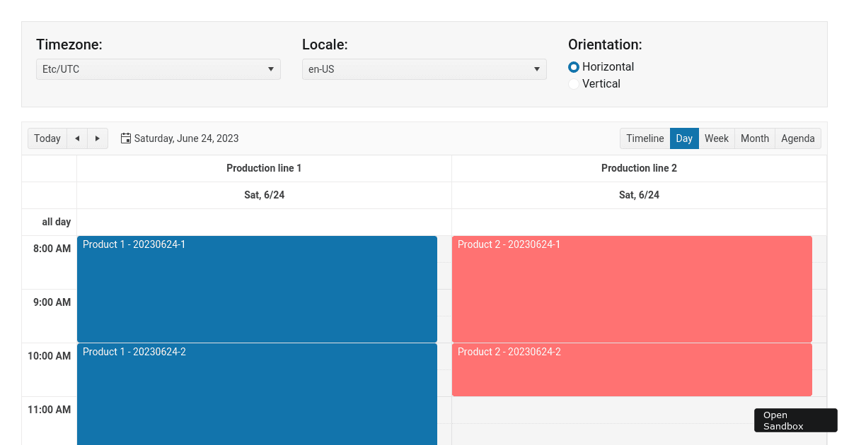849x445 pixels.
Task: Click the Timezone dropdown arrow icon
Action: coord(271,69)
